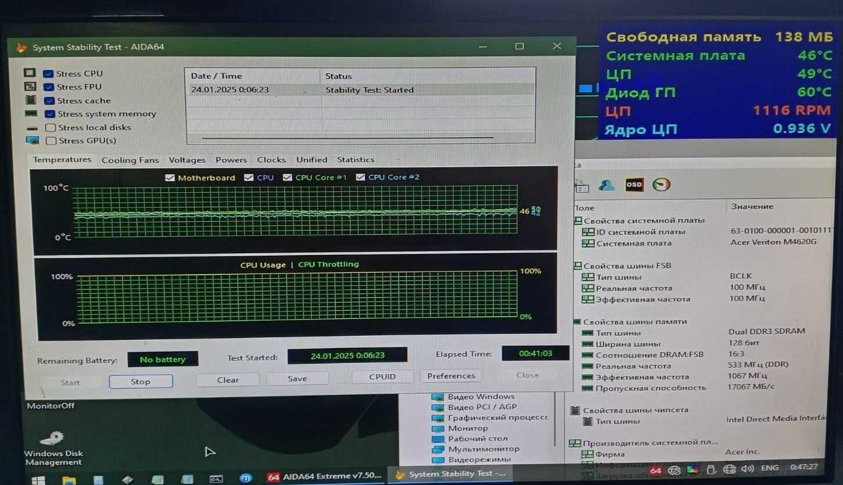Screen dimensions: 843x485
Task: Uncheck CPU Core #2 in the graph legend
Action: pos(360,177)
